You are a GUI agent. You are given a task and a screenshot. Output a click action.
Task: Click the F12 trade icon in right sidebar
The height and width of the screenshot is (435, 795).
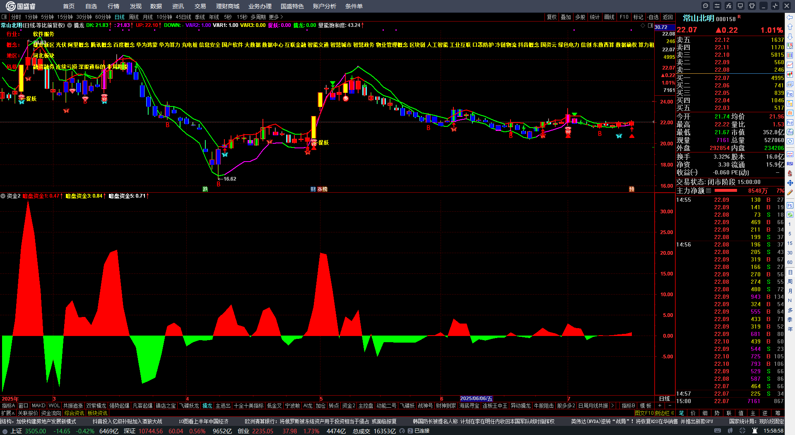pyautogui.click(x=790, y=123)
